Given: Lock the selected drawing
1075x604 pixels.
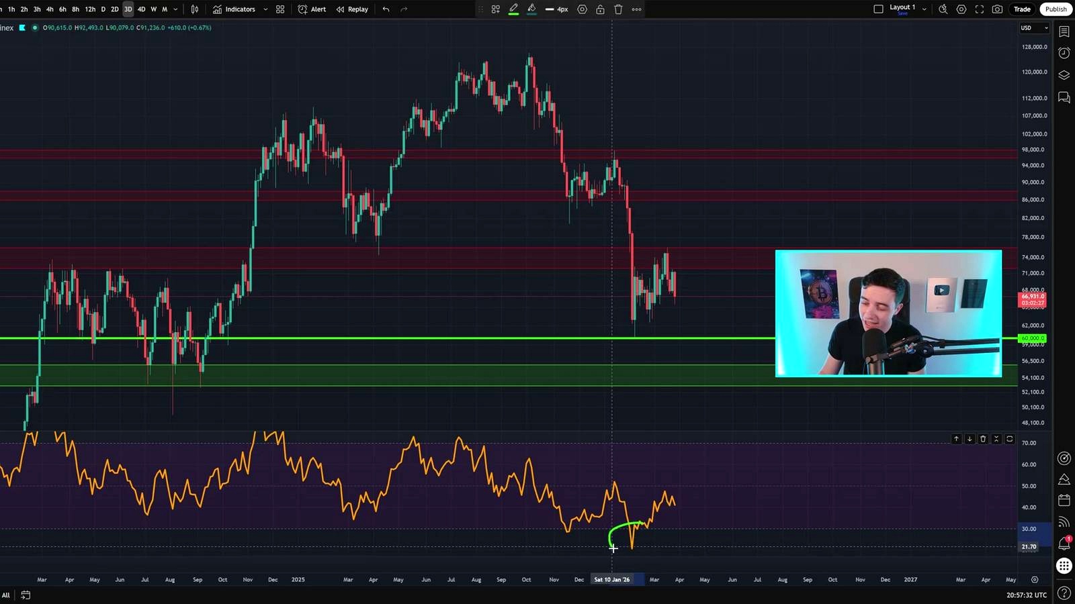Looking at the screenshot, I should [600, 9].
